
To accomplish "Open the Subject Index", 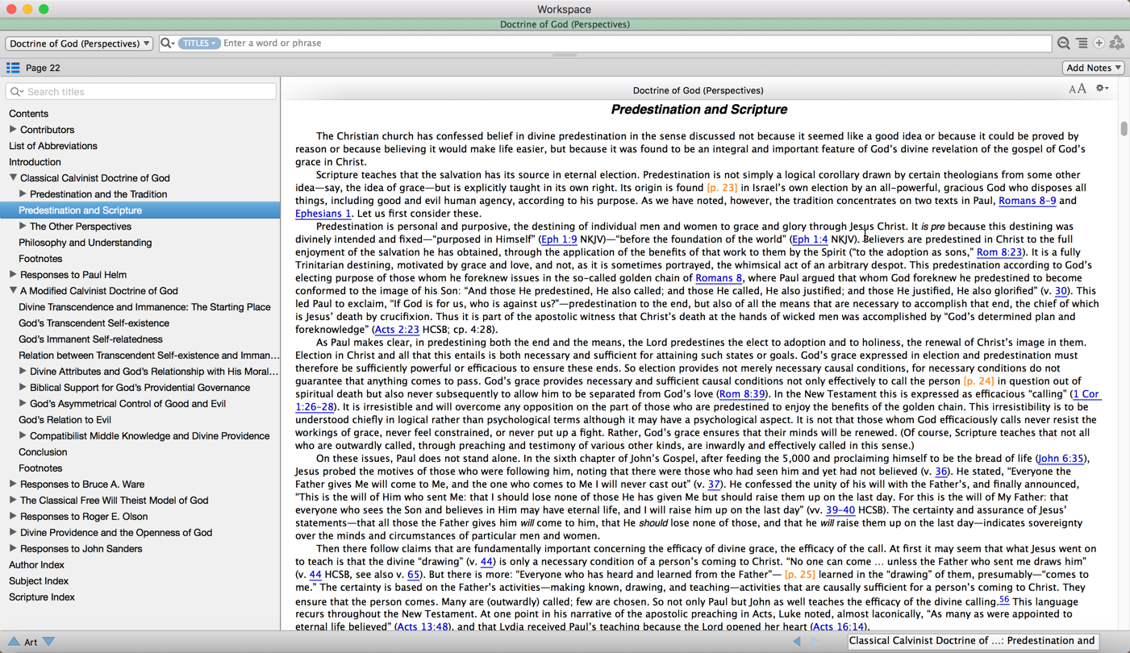I will (x=39, y=581).
